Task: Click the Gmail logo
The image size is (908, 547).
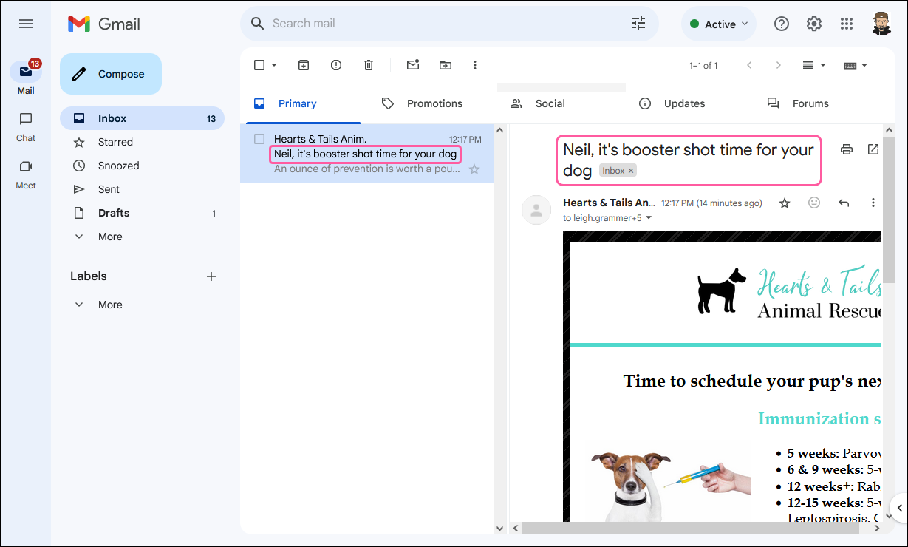Action: click(x=104, y=24)
